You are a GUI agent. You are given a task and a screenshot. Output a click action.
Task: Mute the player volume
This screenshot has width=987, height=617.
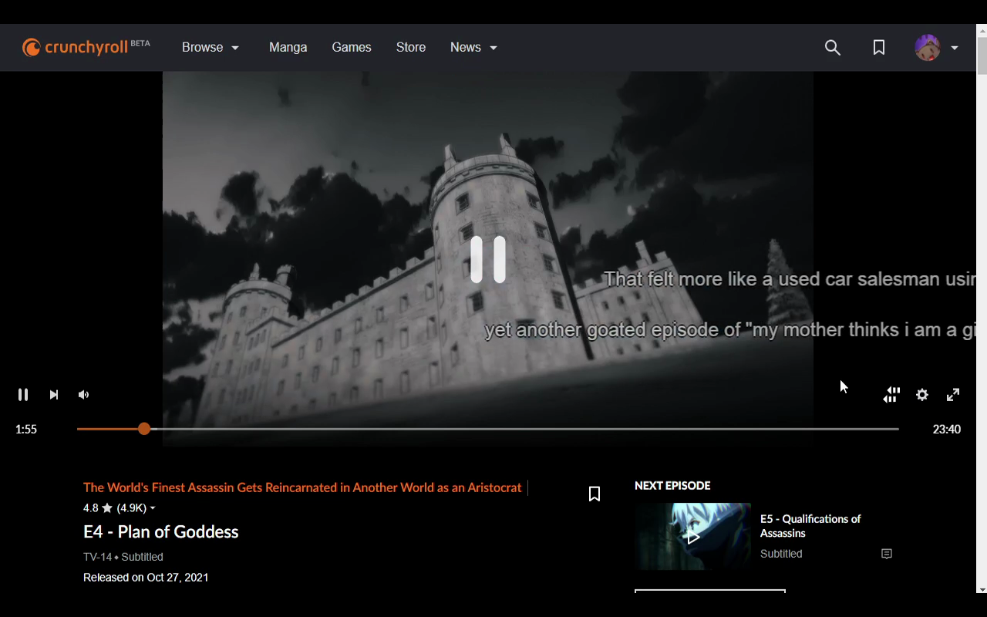[83, 394]
